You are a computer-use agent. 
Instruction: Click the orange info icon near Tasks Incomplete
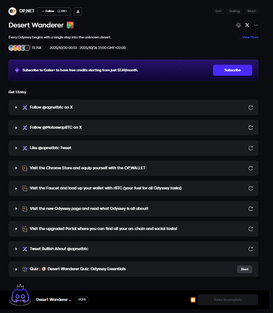(x=193, y=300)
